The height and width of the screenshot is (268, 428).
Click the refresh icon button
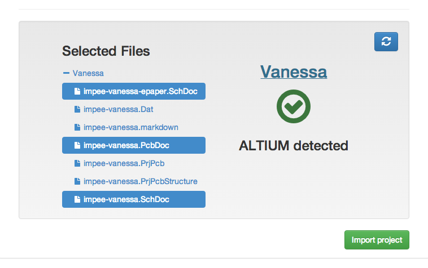tap(386, 42)
